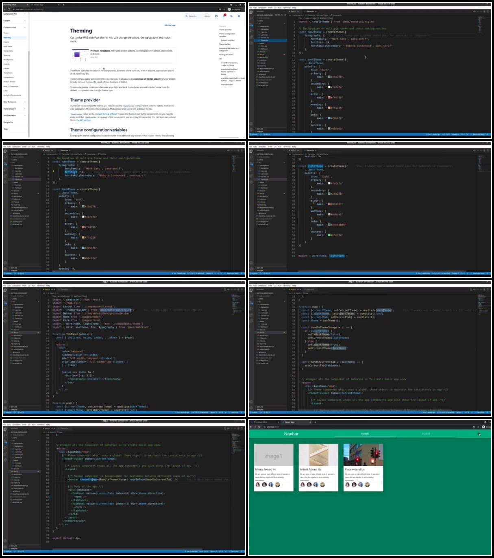Viewport: 494px width, 558px height.
Task: Expand Component API section in MUI sidebar
Action: (15, 14)
